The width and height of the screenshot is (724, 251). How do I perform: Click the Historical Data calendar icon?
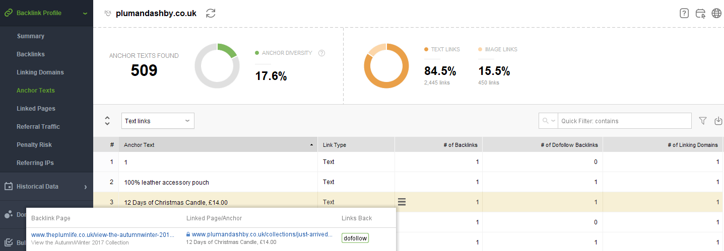pos(8,187)
